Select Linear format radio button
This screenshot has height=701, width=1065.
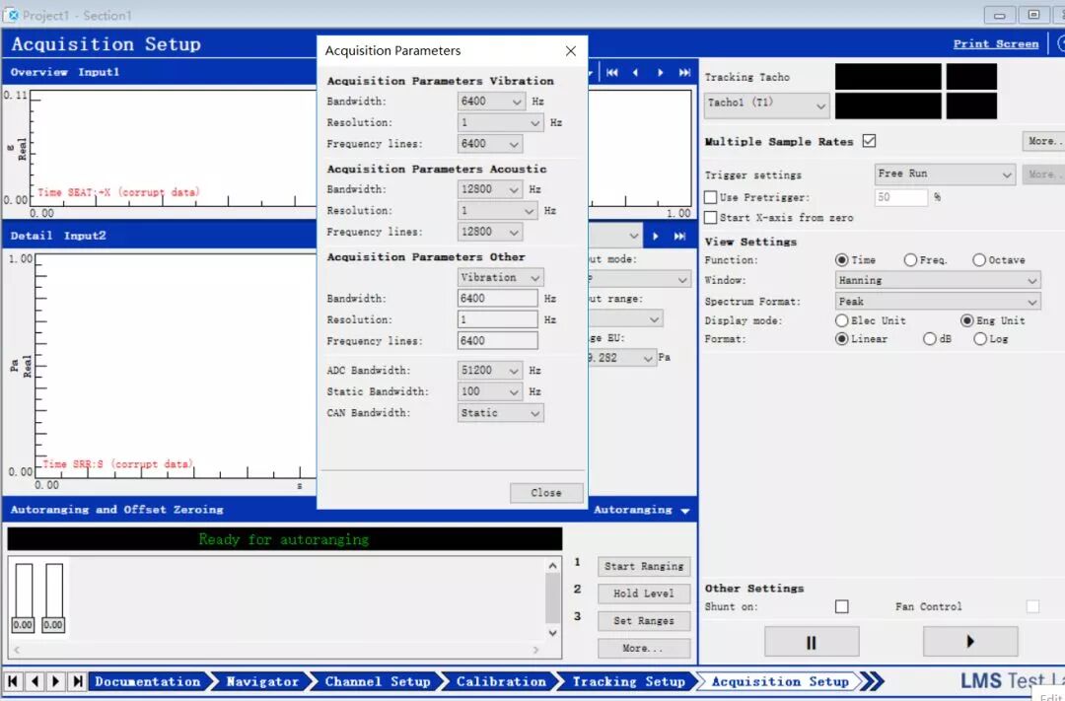point(841,339)
